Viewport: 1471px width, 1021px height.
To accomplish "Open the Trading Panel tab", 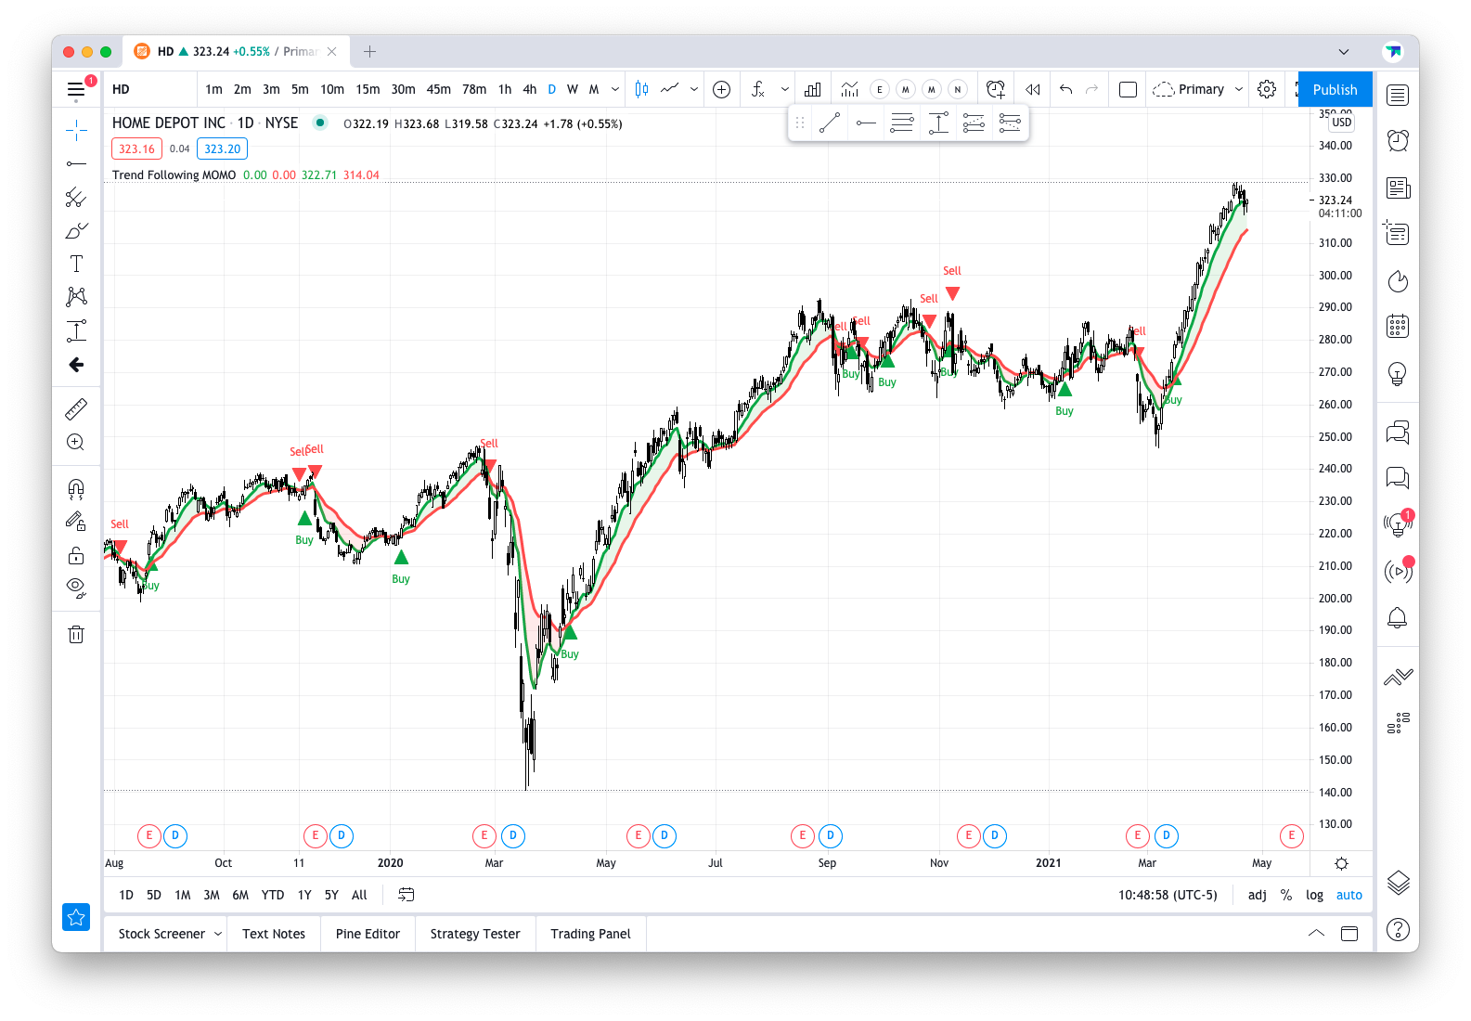I will [x=590, y=934].
